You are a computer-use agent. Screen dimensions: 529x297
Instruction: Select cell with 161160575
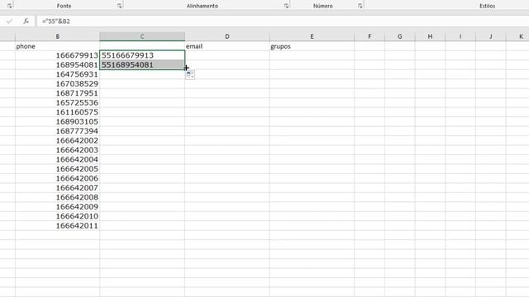[x=57, y=112]
